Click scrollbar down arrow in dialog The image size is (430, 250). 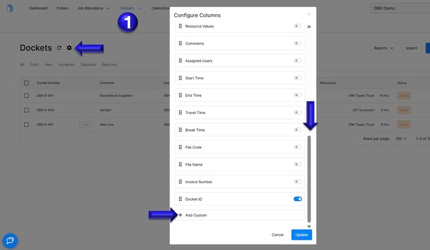(309, 227)
